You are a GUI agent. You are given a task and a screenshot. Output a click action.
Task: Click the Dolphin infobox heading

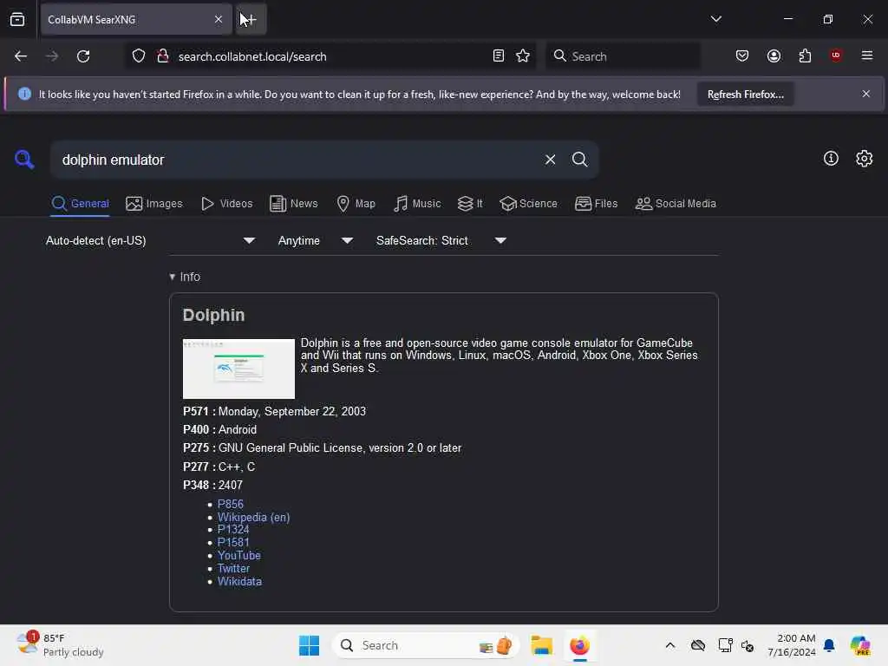[x=213, y=315]
